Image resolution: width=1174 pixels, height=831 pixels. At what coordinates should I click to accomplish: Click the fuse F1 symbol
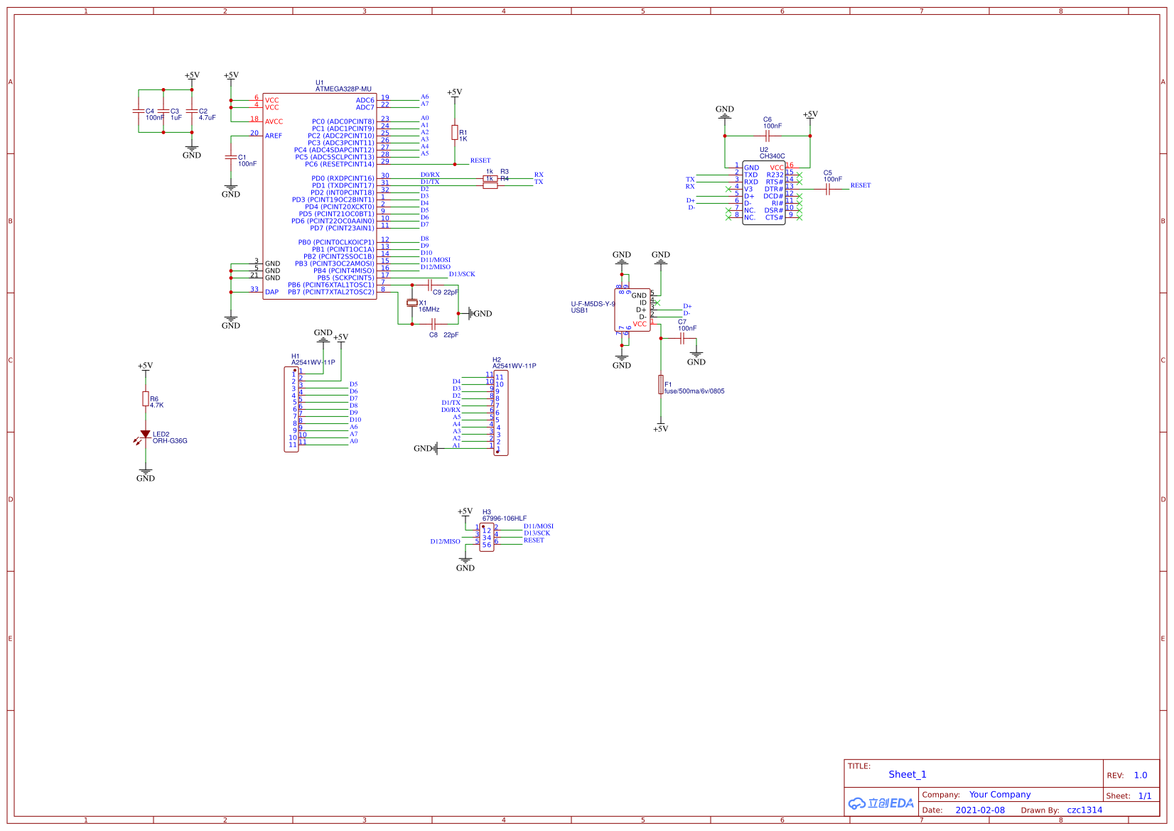[x=661, y=384]
